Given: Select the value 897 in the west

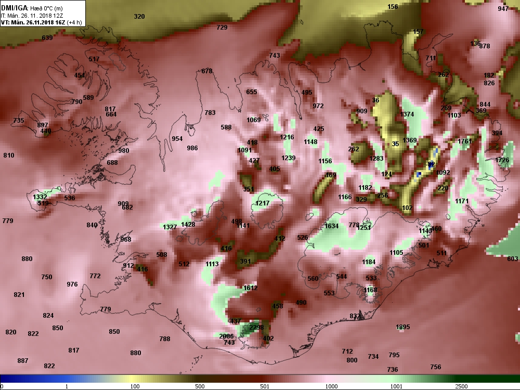Looking at the screenshot, I should [x=43, y=125].
